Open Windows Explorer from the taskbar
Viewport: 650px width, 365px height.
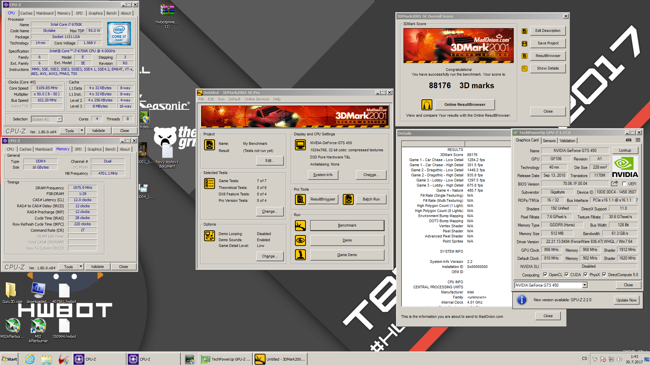(46, 359)
